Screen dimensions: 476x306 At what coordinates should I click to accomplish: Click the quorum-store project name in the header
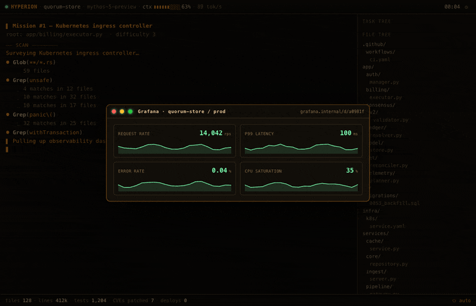[62, 7]
